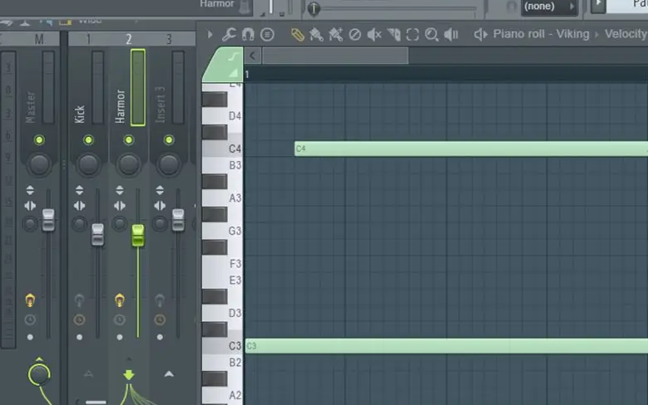Screen dimensions: 648x405
Task: Click the D4 piano key
Action: [235, 116]
